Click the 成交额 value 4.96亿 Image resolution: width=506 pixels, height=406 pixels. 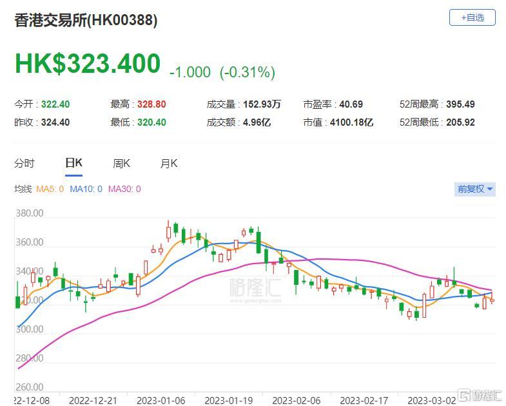(257, 122)
